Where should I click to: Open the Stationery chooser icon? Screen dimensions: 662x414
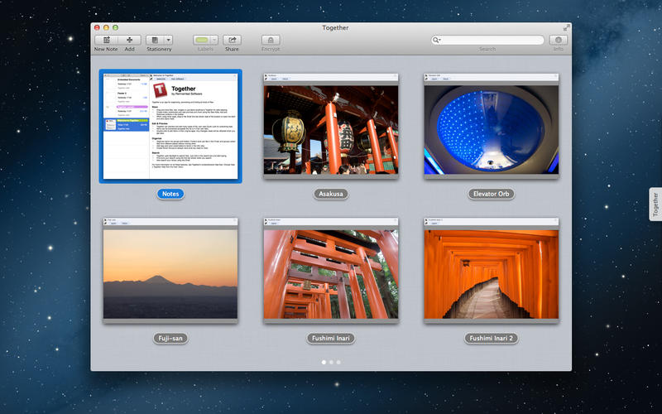click(x=155, y=40)
